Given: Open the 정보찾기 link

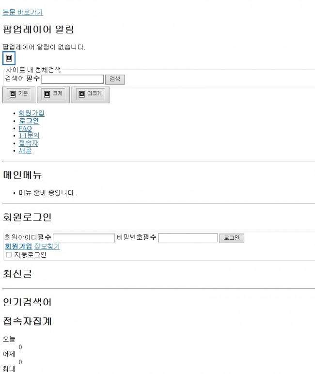Looking at the screenshot, I should coord(47,246).
